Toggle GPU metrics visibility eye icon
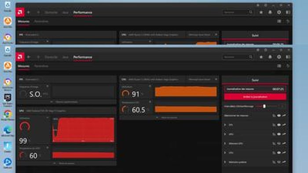The image size is (308, 173). coord(279,134)
